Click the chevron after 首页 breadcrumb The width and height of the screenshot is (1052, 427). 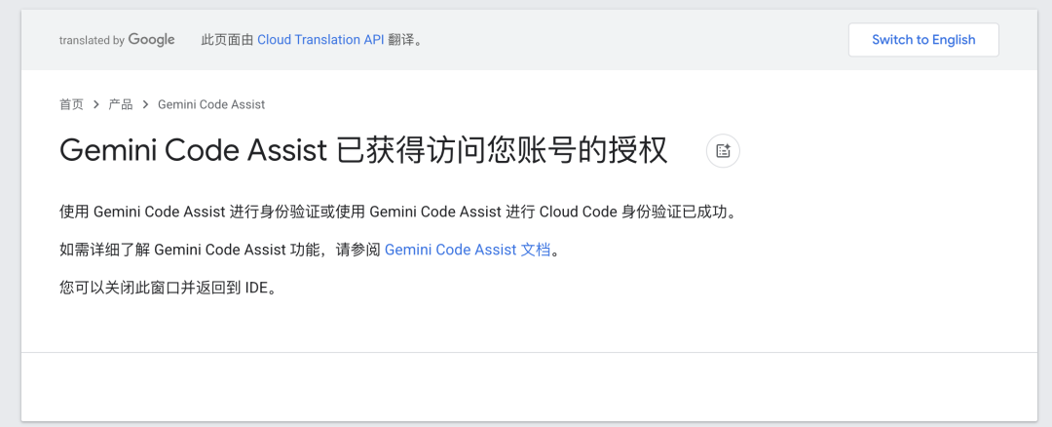[x=95, y=104]
